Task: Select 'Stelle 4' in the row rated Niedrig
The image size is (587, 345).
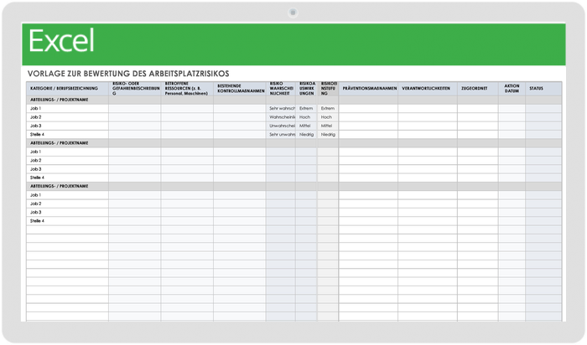Action: click(37, 135)
